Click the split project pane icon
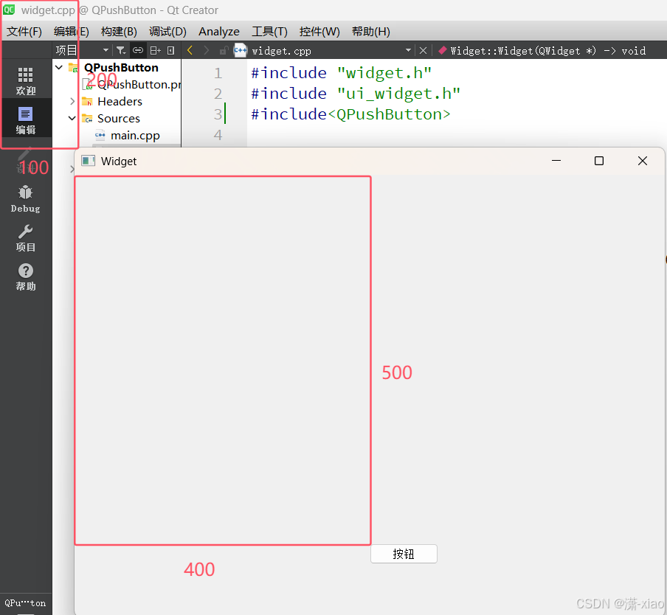 point(155,51)
